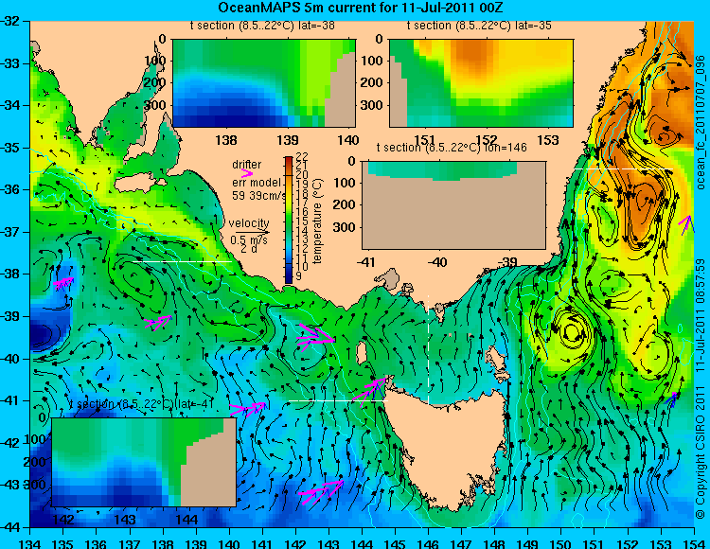This screenshot has width=710, height=549.
Task: Click the magenta drifter arrow near 135°E, 38°S
Action: tap(63, 284)
